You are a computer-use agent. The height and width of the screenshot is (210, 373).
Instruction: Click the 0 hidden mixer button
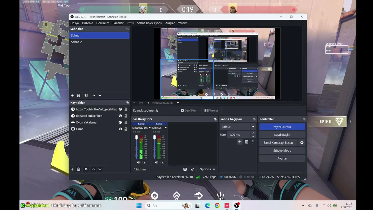pos(140,169)
